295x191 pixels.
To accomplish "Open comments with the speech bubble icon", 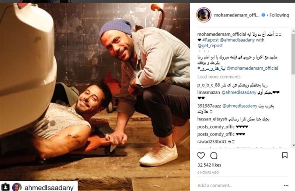I will (x=214, y=156).
